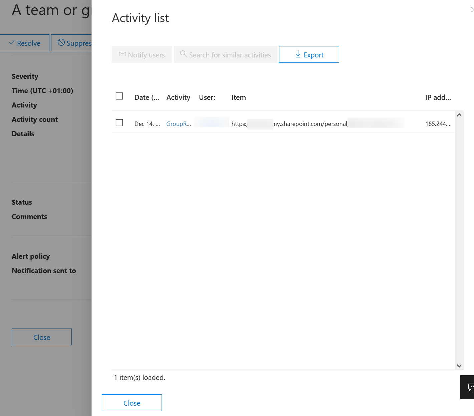Viewport: 474px width, 416px height.
Task: Sort by the Date column header
Action: tap(147, 97)
